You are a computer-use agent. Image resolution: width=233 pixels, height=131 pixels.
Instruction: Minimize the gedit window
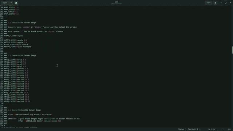click(221, 3)
